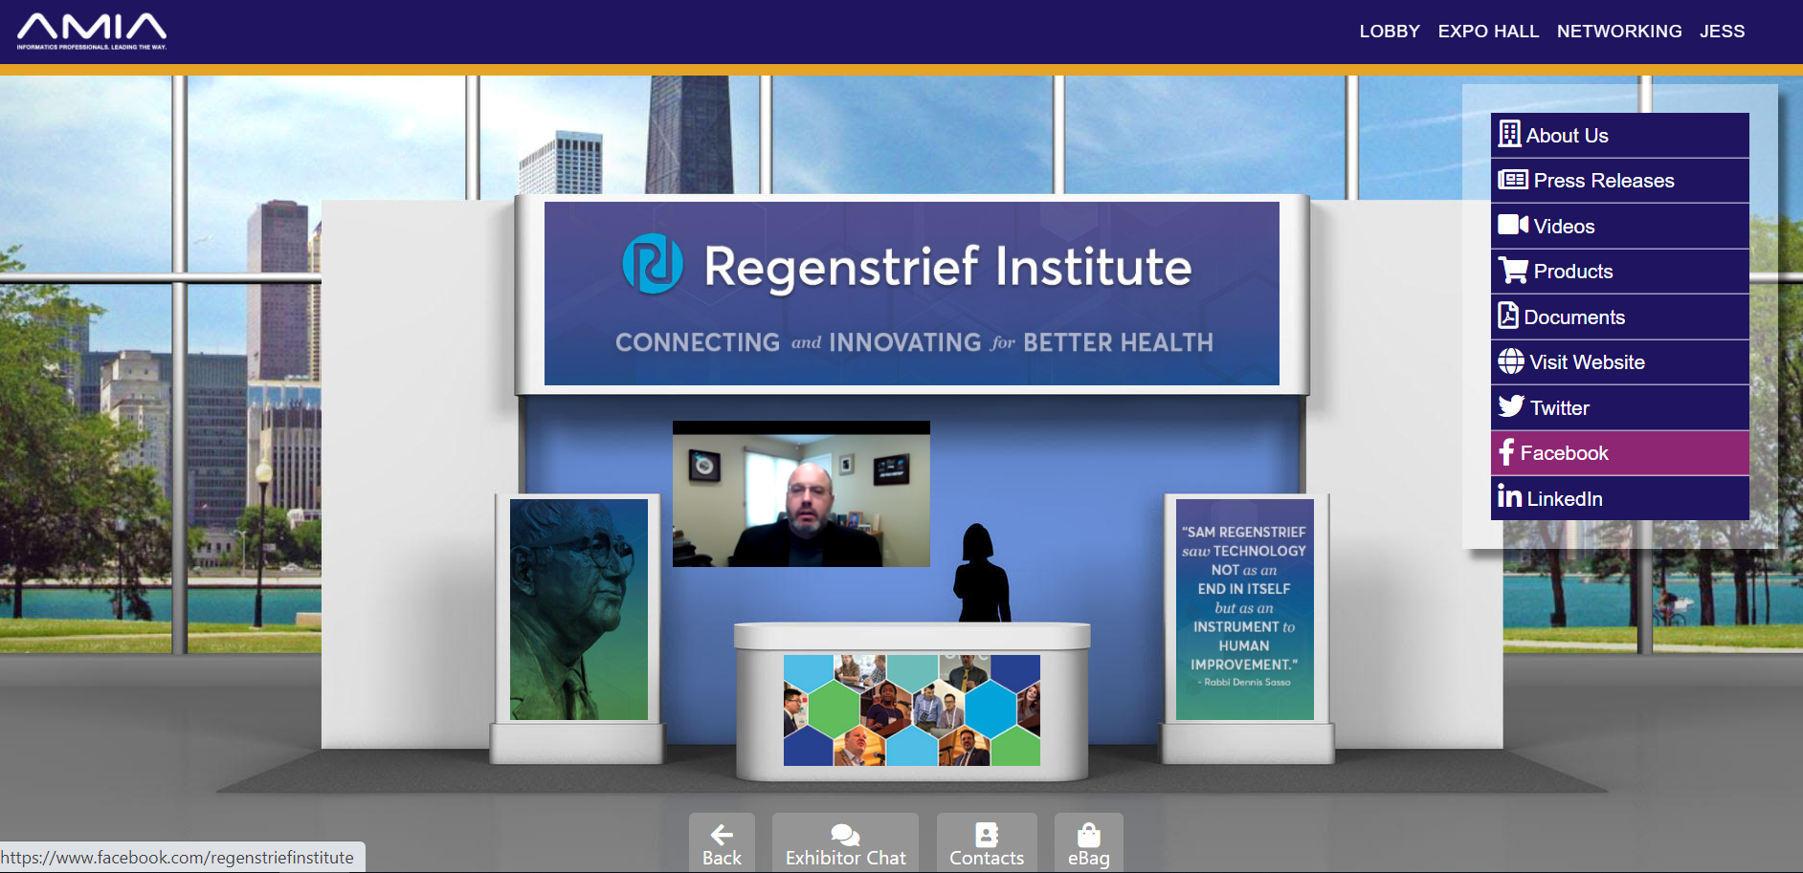Click the booth representative silhouette
This screenshot has width=1803, height=873.
981,573
